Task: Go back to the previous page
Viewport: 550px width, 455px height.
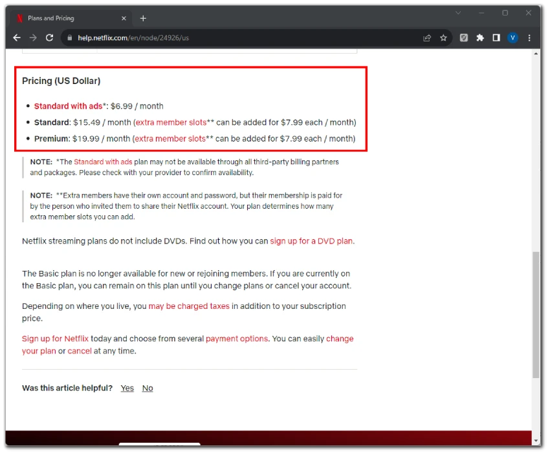Action: pyautogui.click(x=16, y=38)
